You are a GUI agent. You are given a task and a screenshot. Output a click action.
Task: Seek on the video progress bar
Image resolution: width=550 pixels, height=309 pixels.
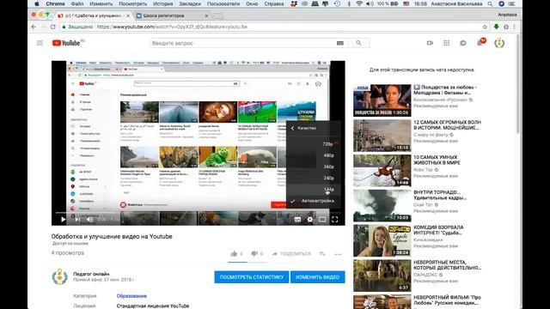[x=199, y=212]
